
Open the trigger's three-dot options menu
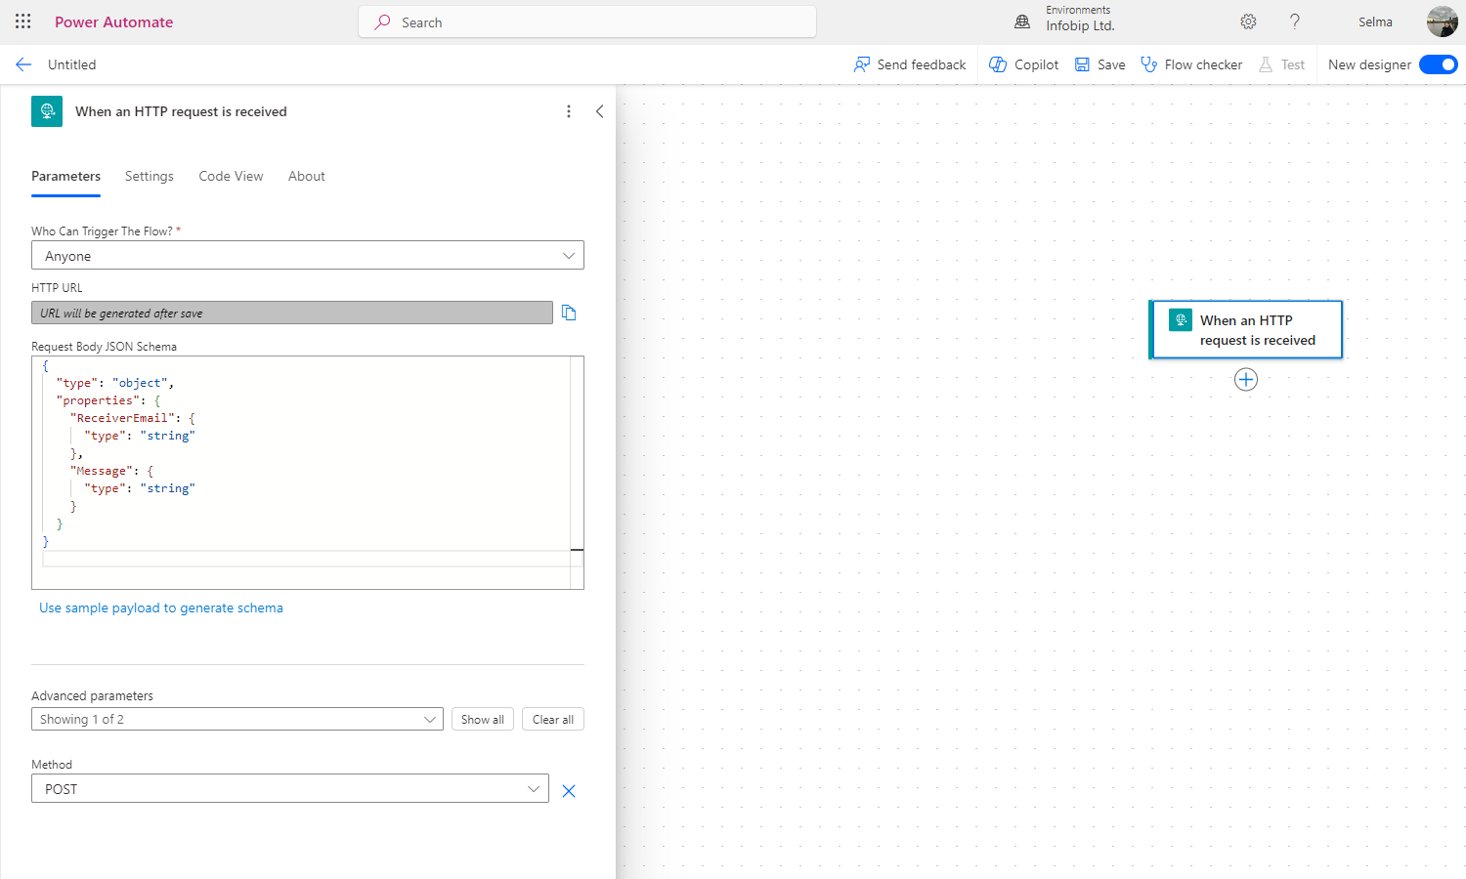569,111
